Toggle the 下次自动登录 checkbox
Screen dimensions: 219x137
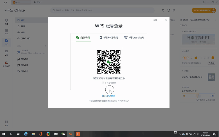click(103, 83)
